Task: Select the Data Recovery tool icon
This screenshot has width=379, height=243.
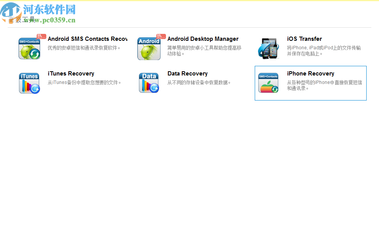Action: (149, 82)
